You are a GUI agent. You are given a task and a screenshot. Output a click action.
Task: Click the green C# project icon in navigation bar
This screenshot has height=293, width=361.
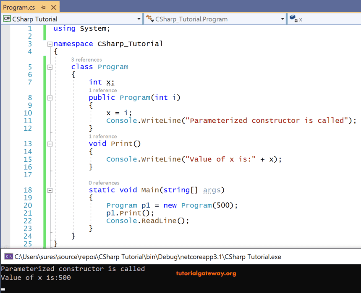click(7, 18)
